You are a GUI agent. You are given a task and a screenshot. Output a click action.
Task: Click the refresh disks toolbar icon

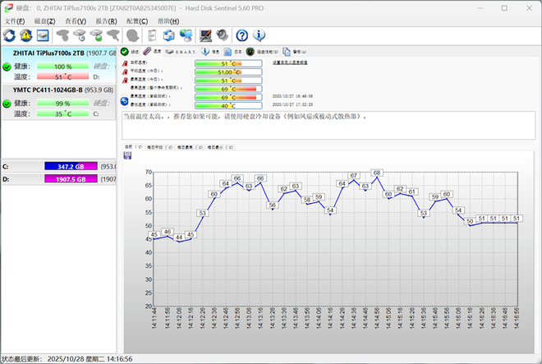pos(10,35)
